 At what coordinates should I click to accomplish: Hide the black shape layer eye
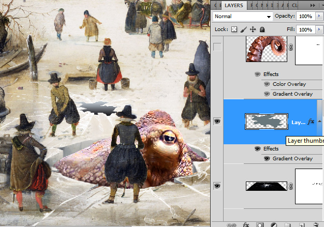point(217,186)
